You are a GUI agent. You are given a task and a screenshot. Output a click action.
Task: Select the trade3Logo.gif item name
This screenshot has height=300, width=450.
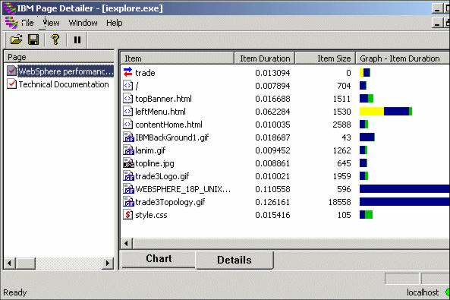coord(162,176)
